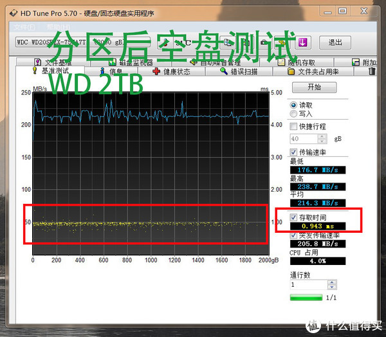386x337 pixels.
Task: Open the 健康状态 health tab
Action: click(x=171, y=71)
